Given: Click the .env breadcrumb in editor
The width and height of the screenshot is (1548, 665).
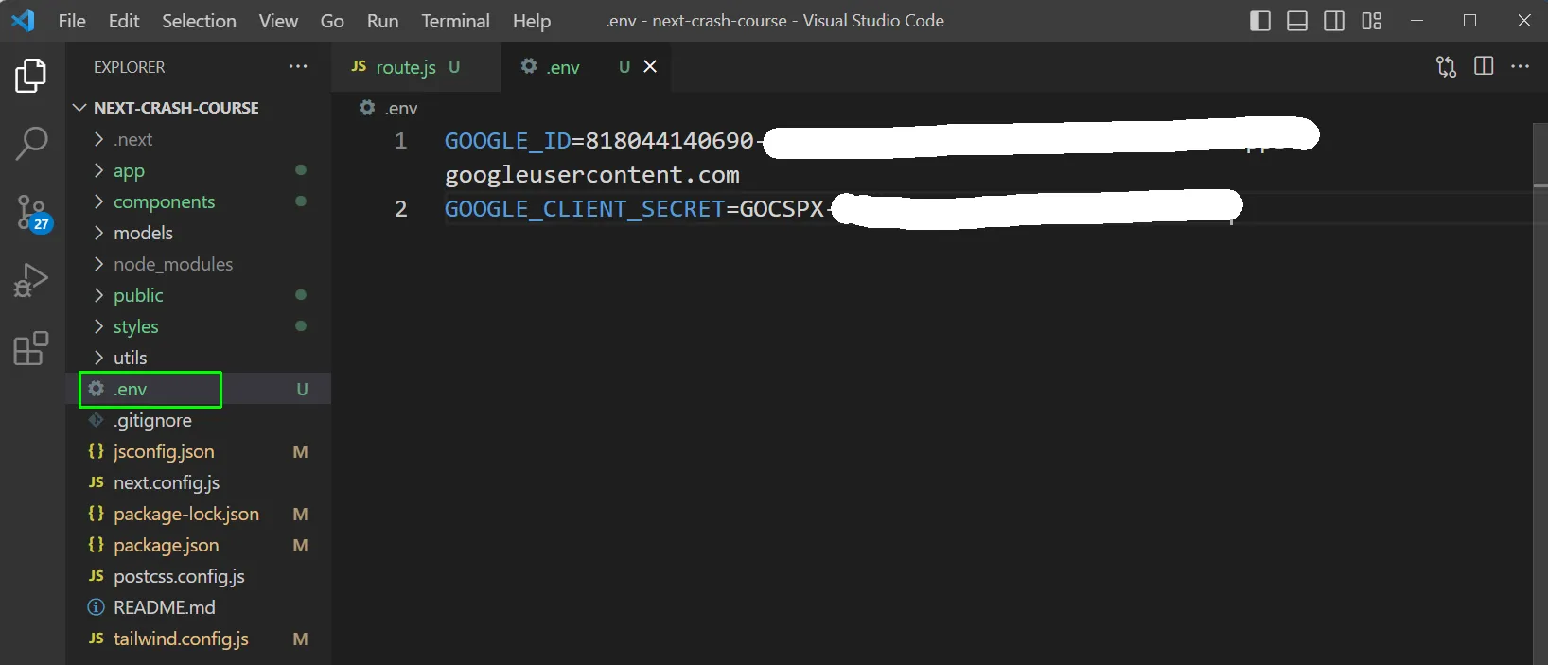Looking at the screenshot, I should click(x=389, y=108).
